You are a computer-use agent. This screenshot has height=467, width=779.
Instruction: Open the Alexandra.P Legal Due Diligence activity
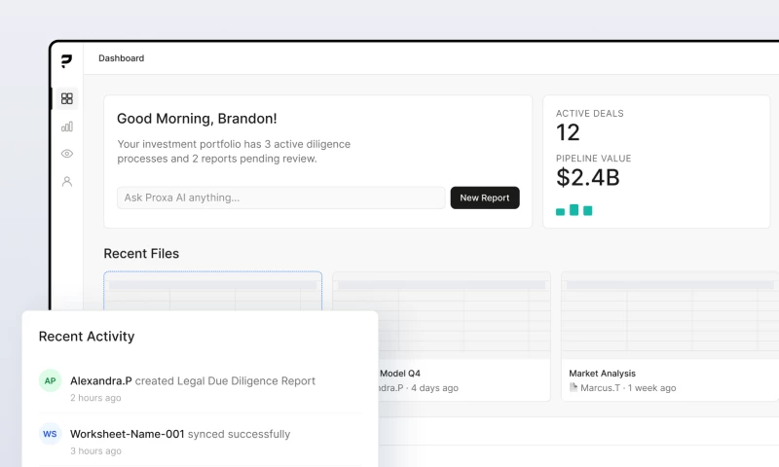coord(201,386)
